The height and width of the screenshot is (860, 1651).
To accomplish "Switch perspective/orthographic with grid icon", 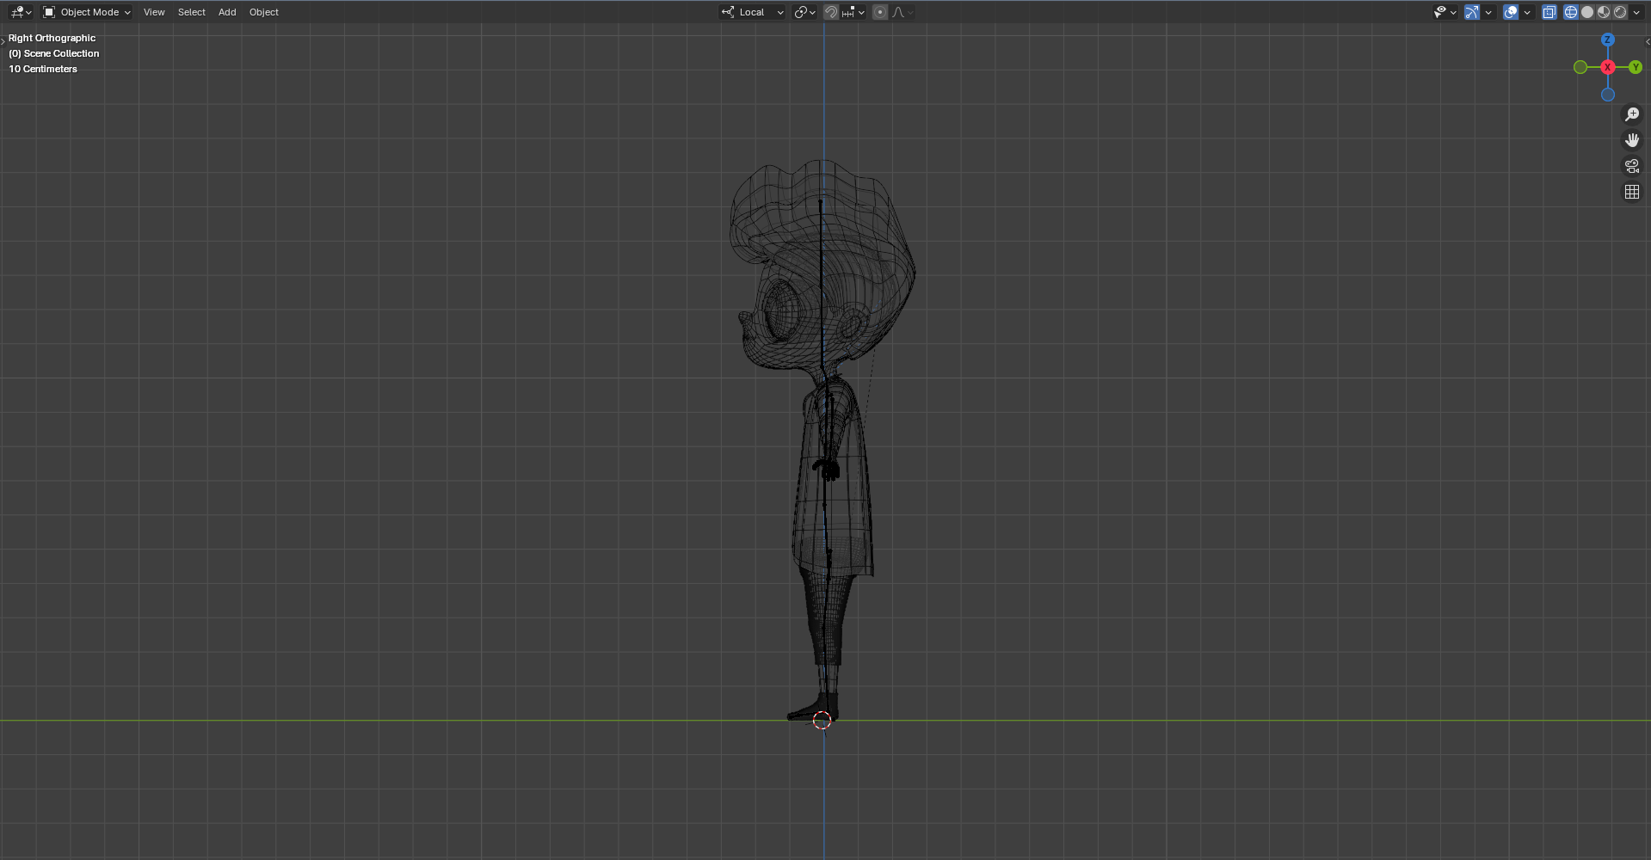I will (1632, 192).
